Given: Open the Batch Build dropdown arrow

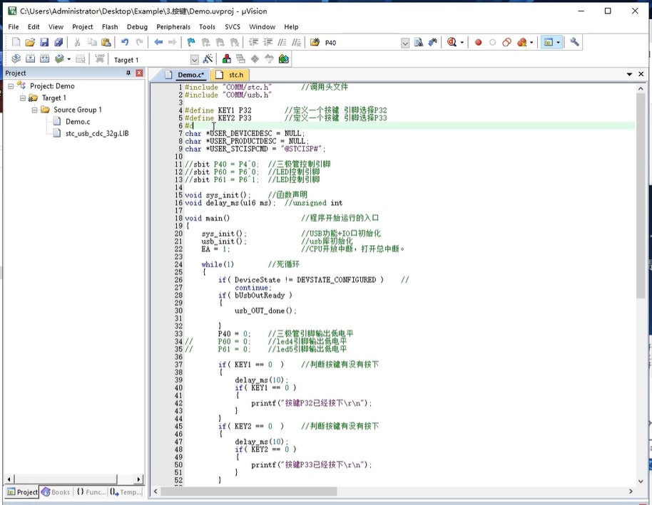Looking at the screenshot, I should [x=69, y=59].
